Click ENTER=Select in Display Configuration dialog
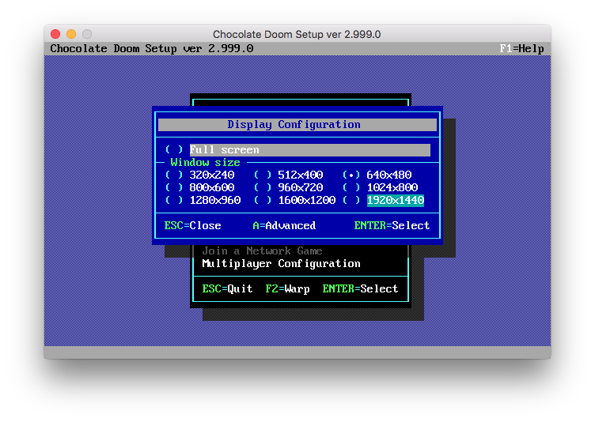 [392, 225]
